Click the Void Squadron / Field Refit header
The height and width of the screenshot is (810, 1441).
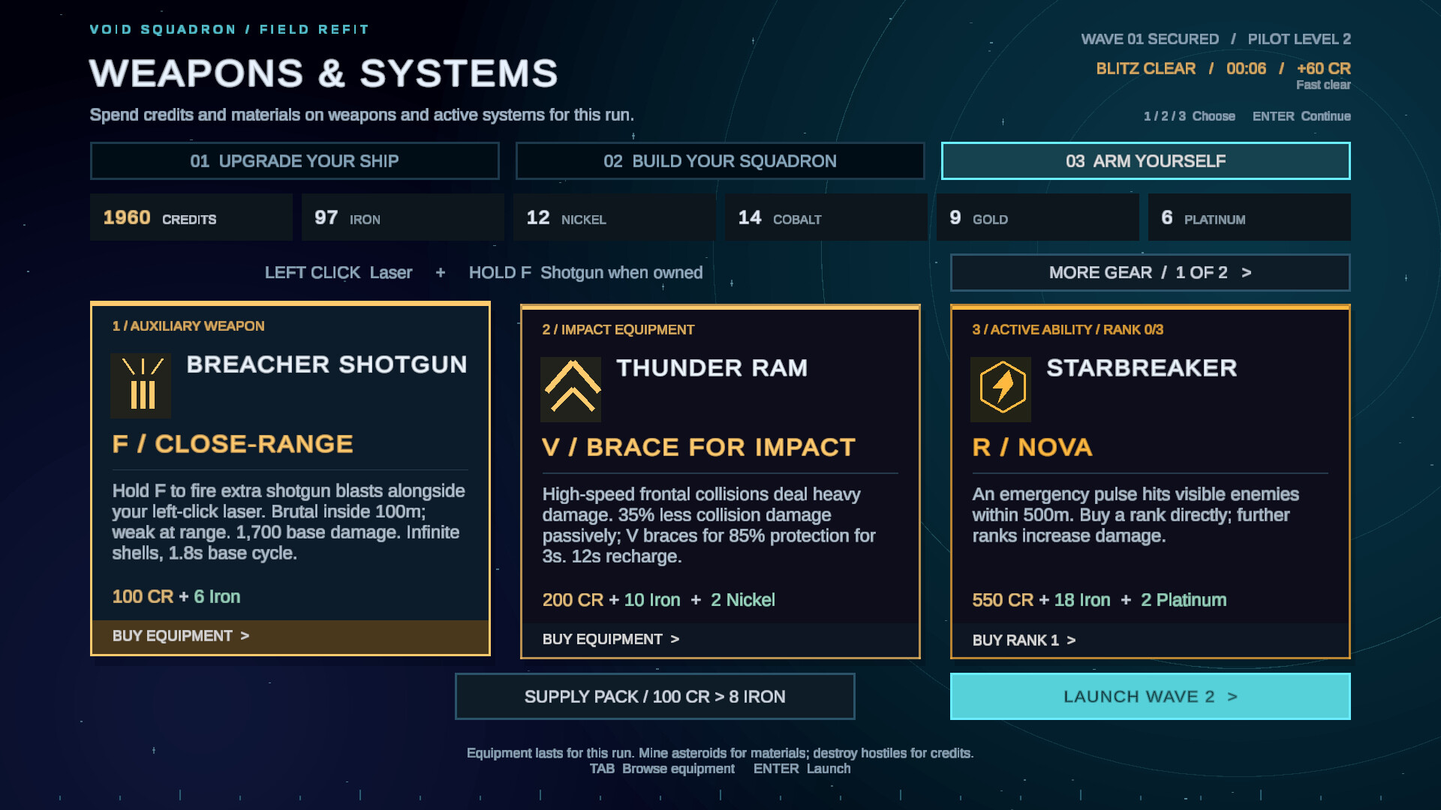pyautogui.click(x=229, y=30)
